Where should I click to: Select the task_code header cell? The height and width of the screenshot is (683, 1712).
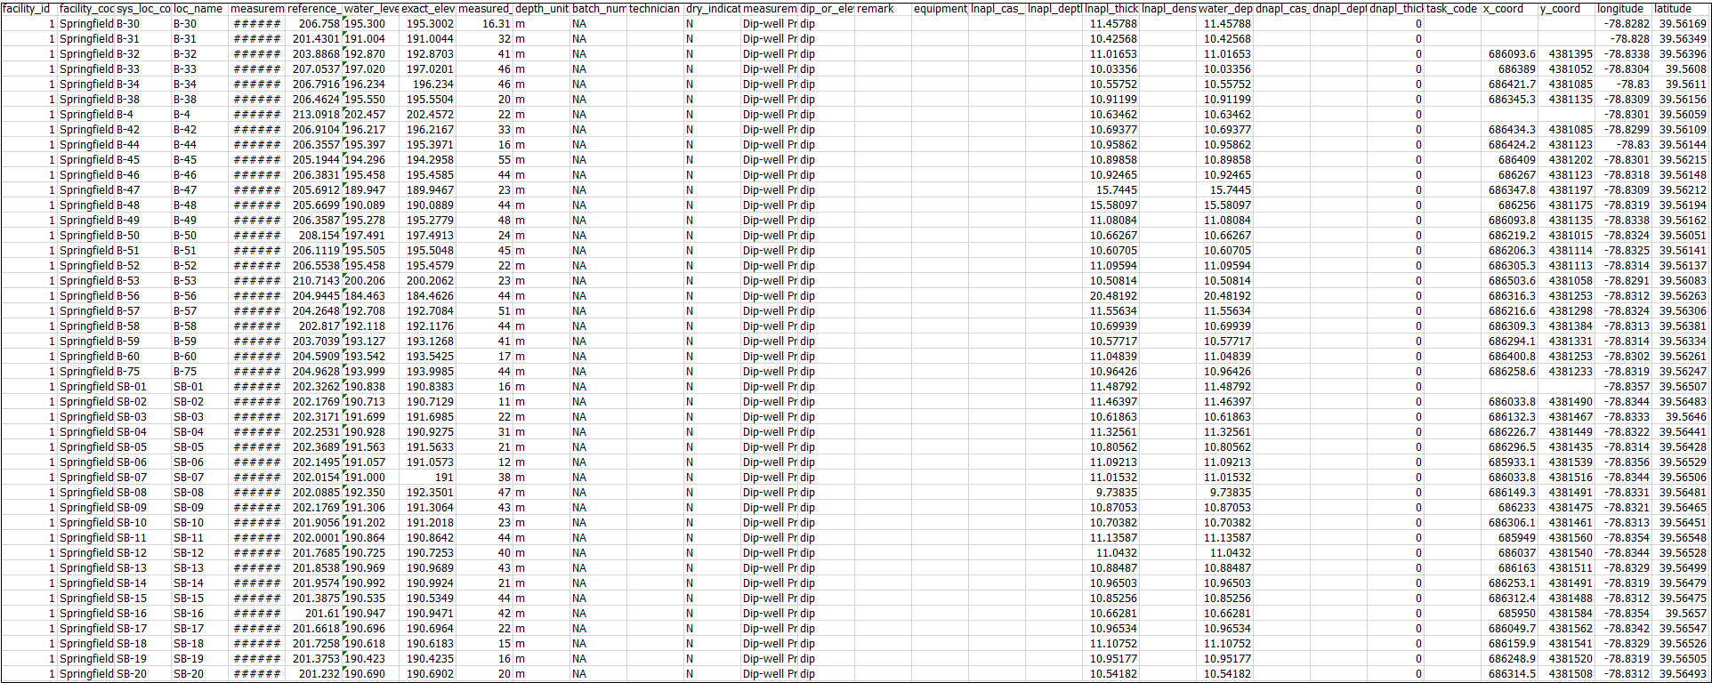tap(1452, 9)
